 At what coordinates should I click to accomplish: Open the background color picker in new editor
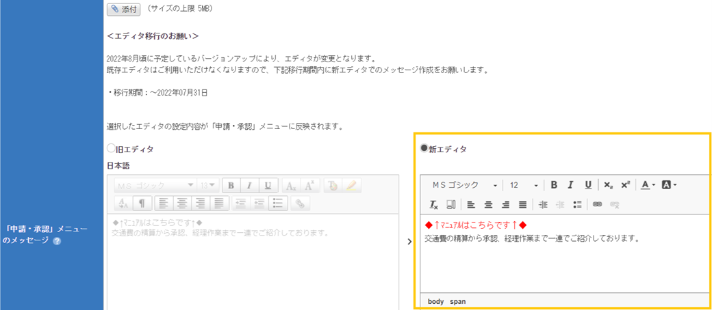(669, 185)
